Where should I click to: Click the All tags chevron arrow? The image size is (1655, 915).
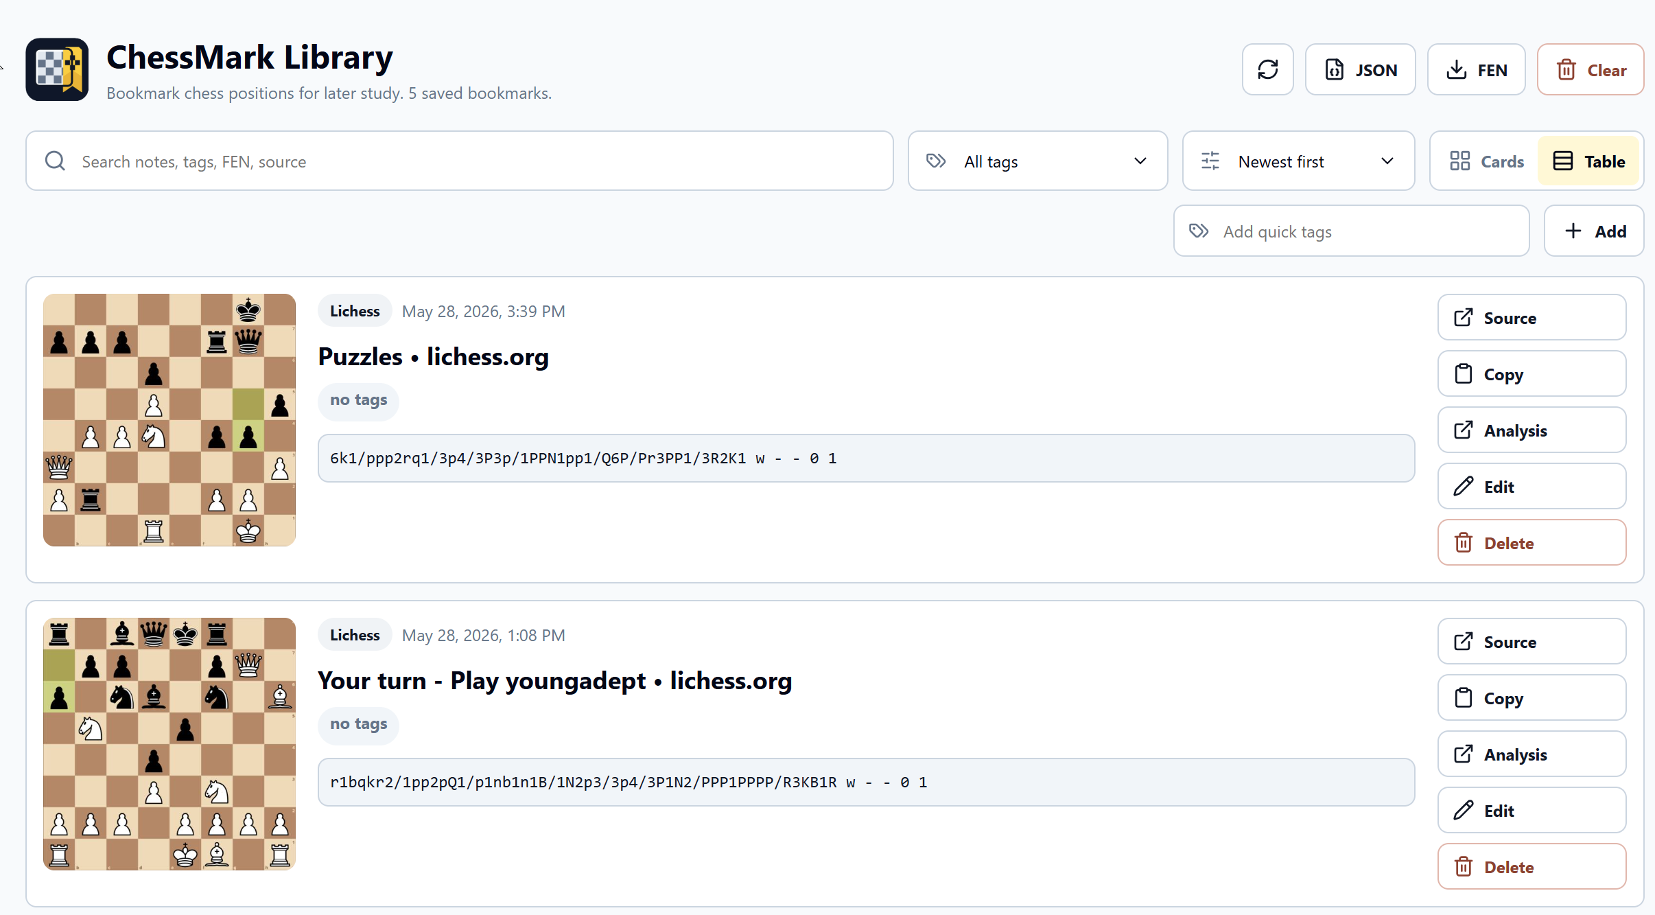pos(1140,161)
